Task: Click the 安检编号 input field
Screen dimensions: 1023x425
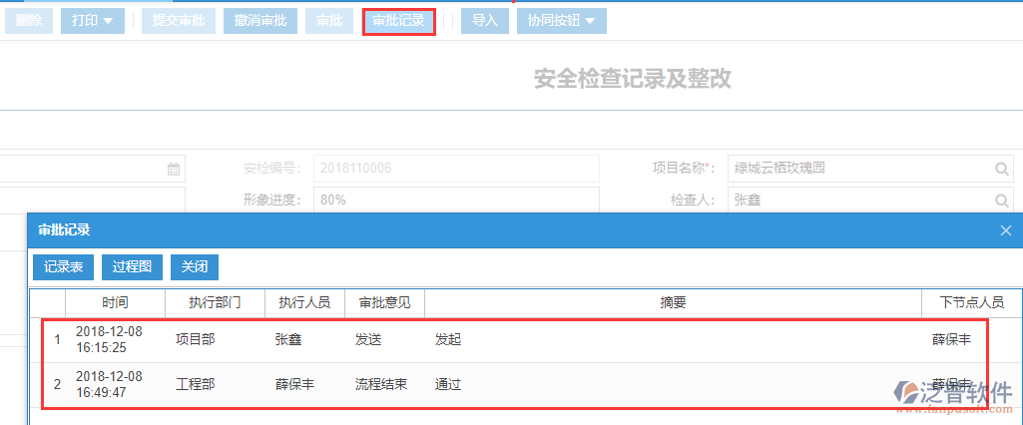Action: point(455,169)
